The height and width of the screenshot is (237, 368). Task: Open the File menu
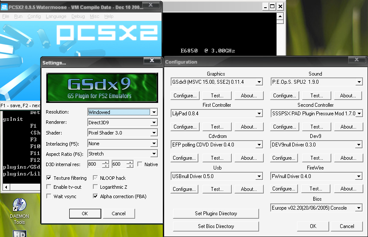pos(6,16)
